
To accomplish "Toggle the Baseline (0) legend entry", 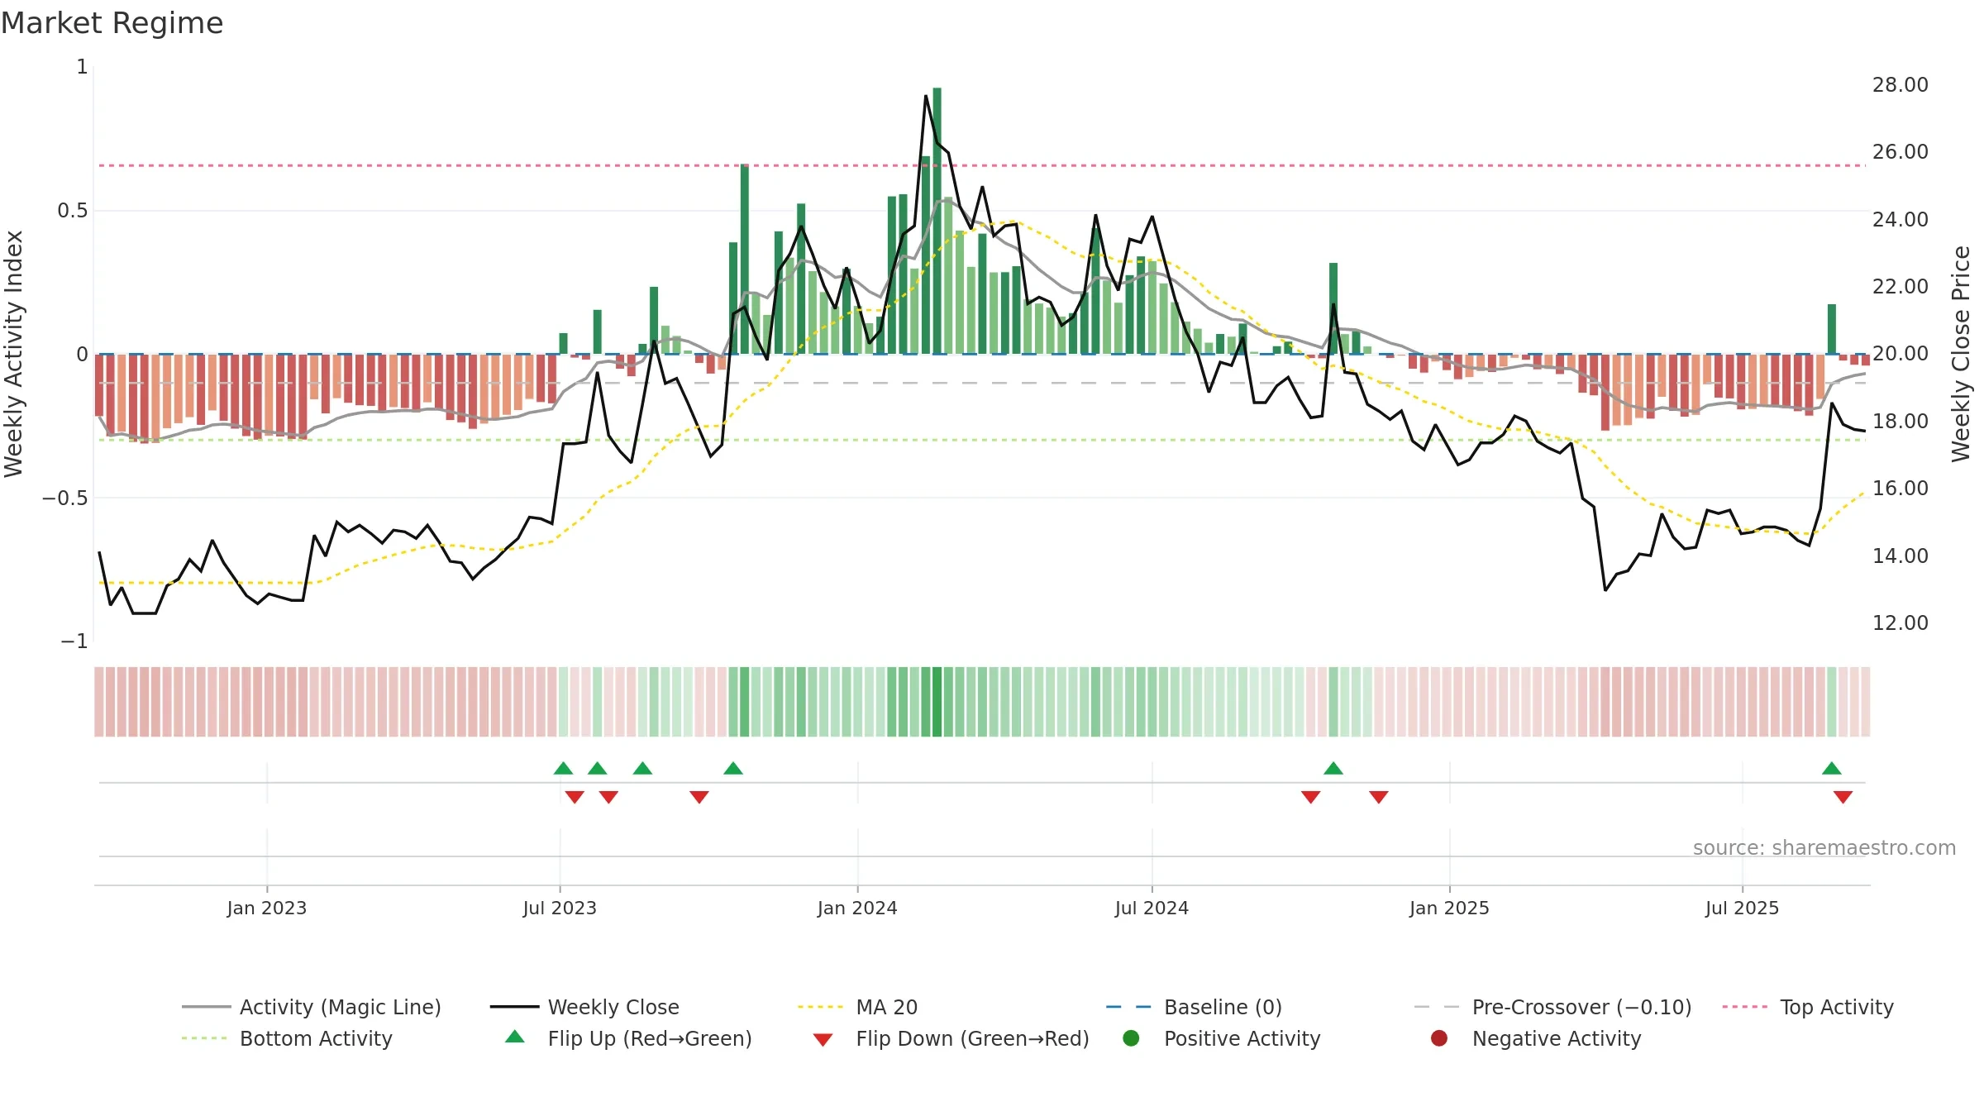I will [x=1194, y=1007].
